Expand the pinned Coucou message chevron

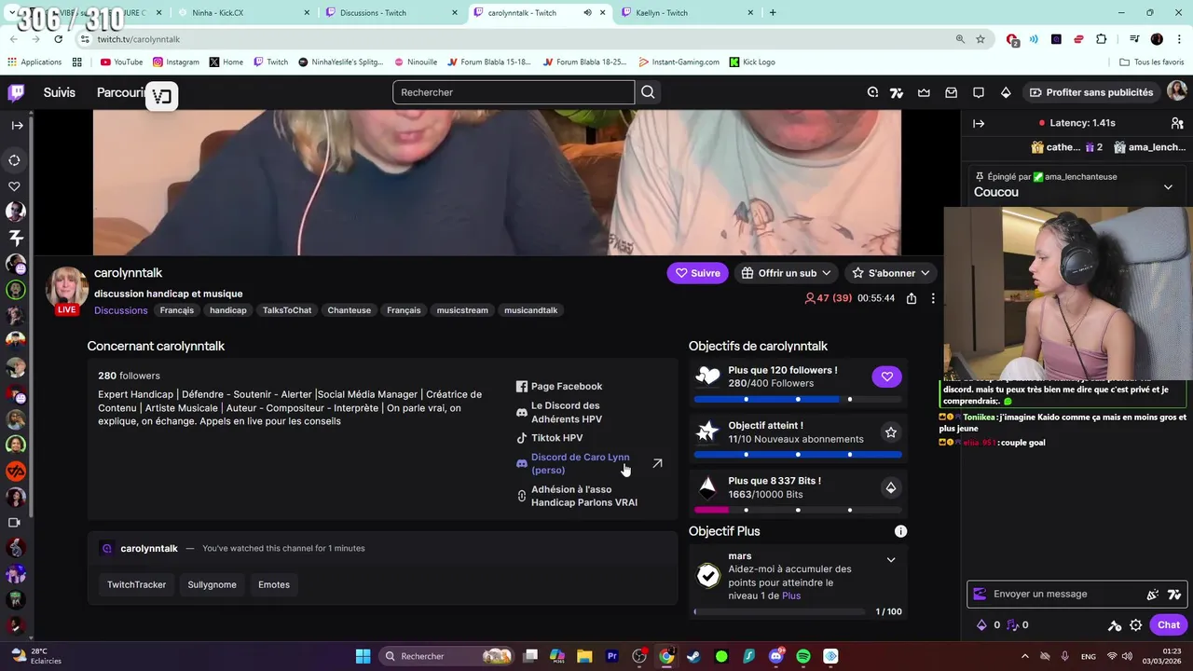[1168, 186]
